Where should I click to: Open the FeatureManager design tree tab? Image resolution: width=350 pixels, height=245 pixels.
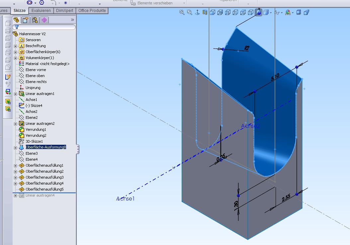(x=16, y=20)
